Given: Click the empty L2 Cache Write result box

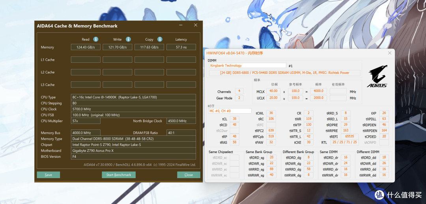Looking at the screenshot, I should (x=118, y=72).
